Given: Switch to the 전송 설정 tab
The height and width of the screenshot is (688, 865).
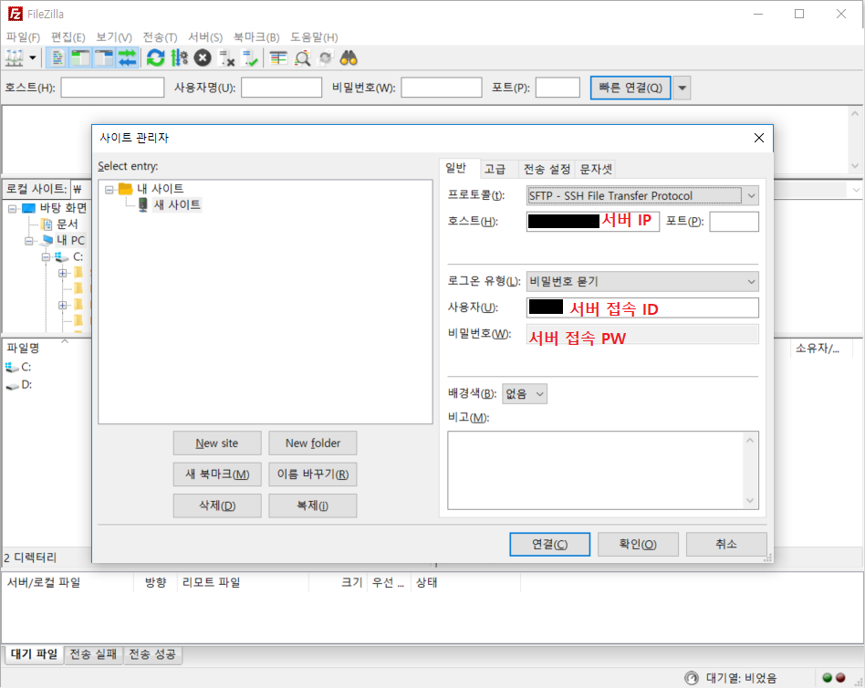Looking at the screenshot, I should coord(547,170).
